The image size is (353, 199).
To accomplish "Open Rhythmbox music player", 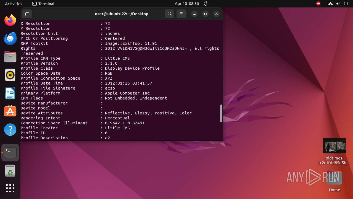I will click(x=10, y=75).
